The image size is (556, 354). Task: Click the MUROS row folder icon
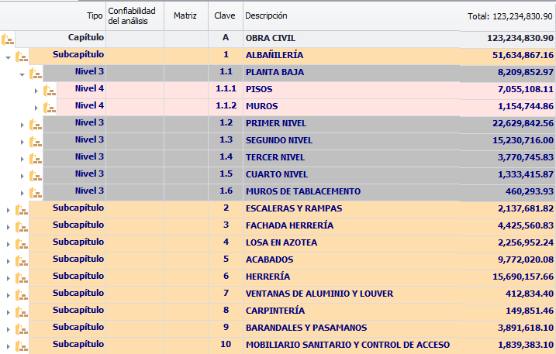[50, 107]
